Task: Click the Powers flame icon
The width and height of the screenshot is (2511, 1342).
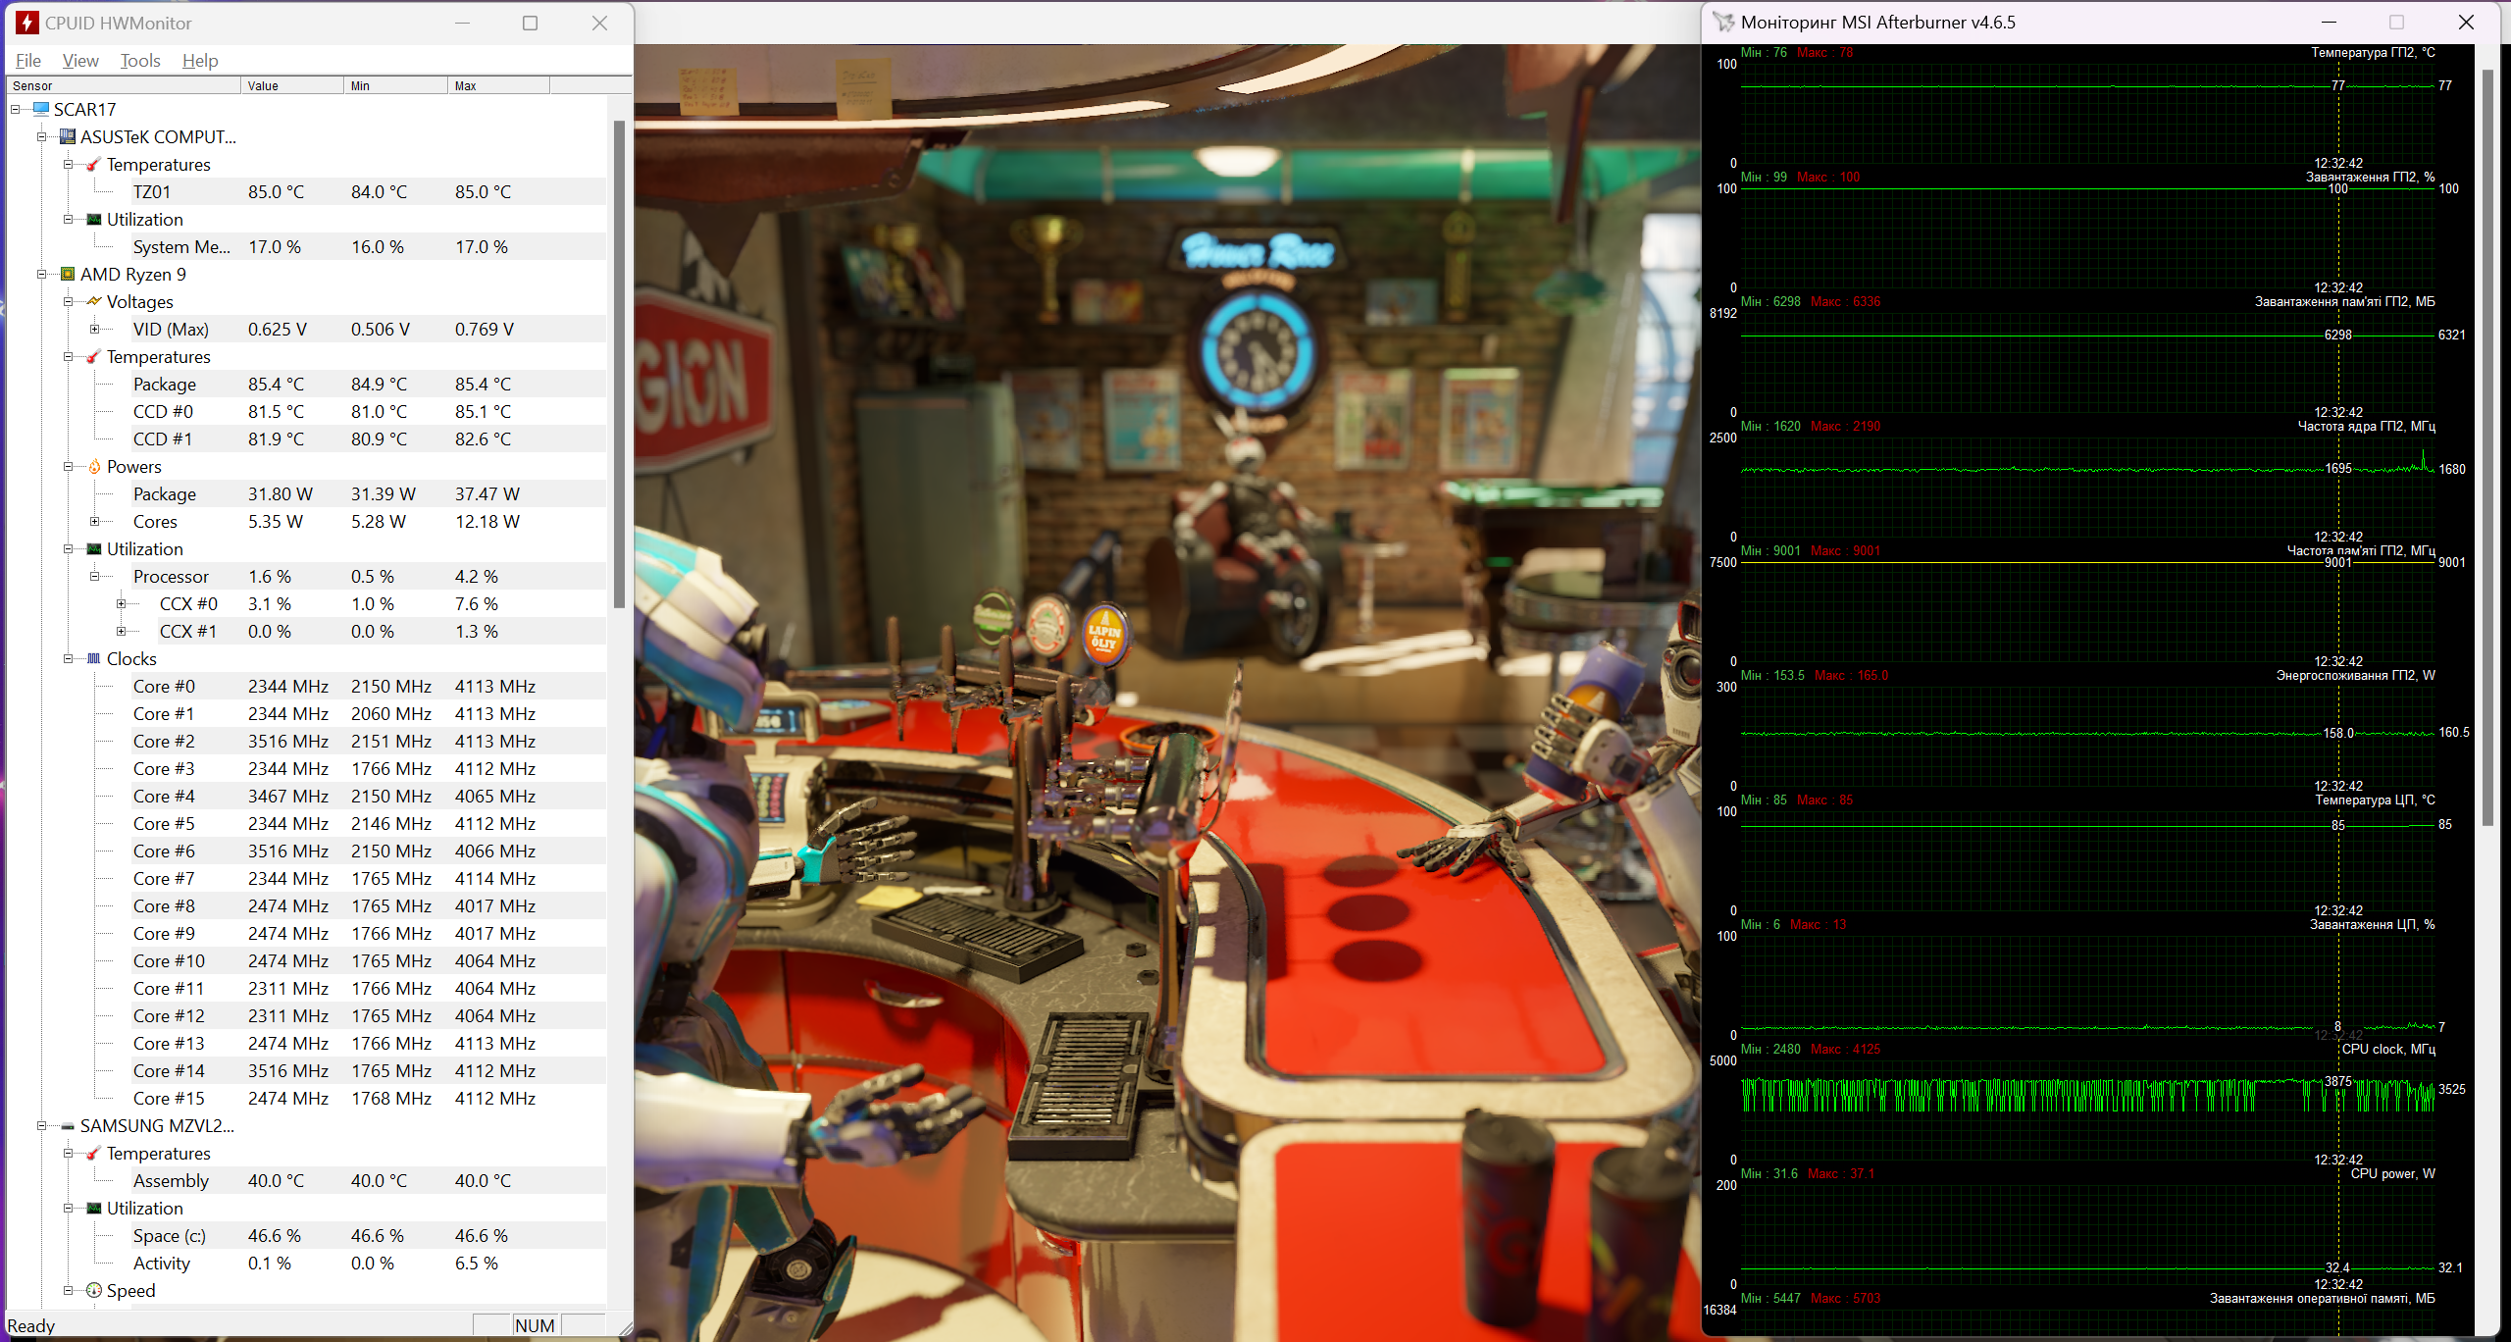Action: (x=94, y=466)
